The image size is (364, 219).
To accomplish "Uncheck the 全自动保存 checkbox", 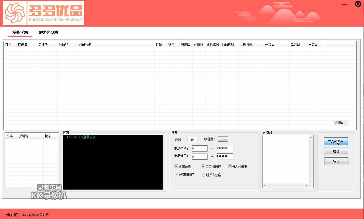I will click(203, 166).
